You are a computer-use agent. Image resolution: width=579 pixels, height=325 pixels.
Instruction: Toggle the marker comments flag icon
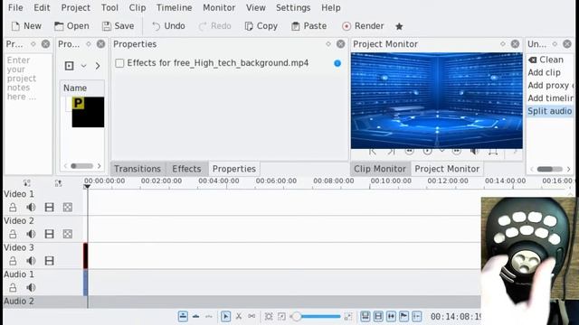click(403, 317)
